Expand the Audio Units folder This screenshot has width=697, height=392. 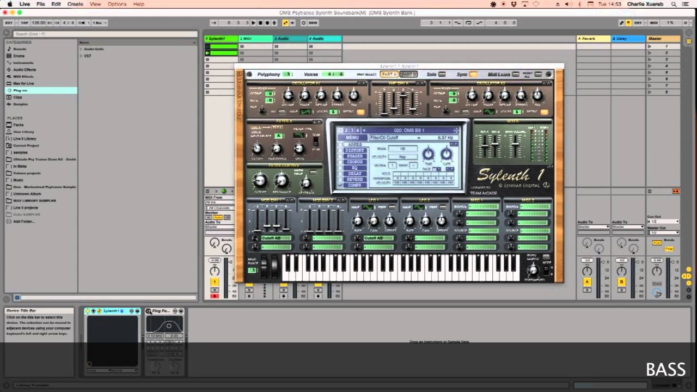pos(81,49)
